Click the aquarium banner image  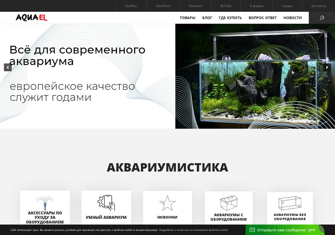255,76
